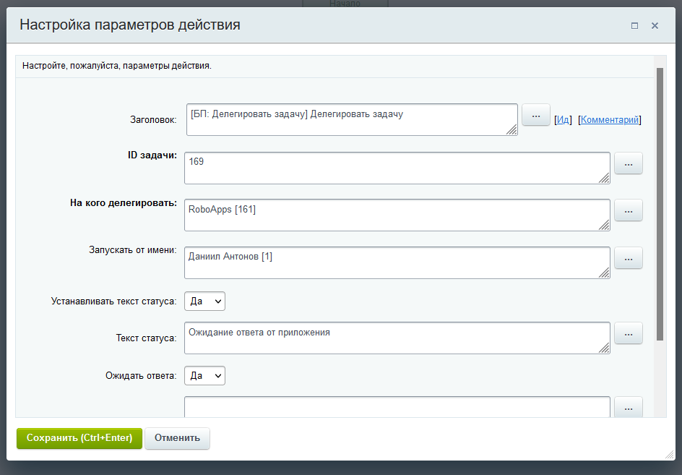This screenshot has width=682, height=475.
Task: Open picker next to На кого делегировать
Action: pyautogui.click(x=628, y=210)
